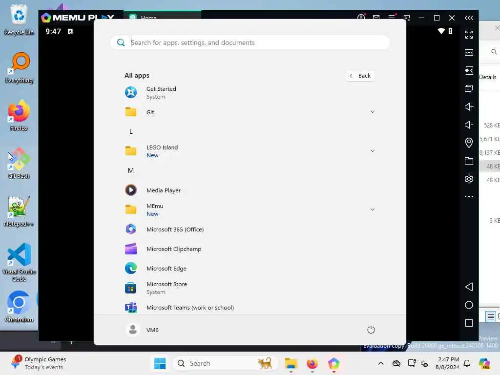500x375 pixels.
Task: Expand the LEGO Island folder
Action: point(250,151)
